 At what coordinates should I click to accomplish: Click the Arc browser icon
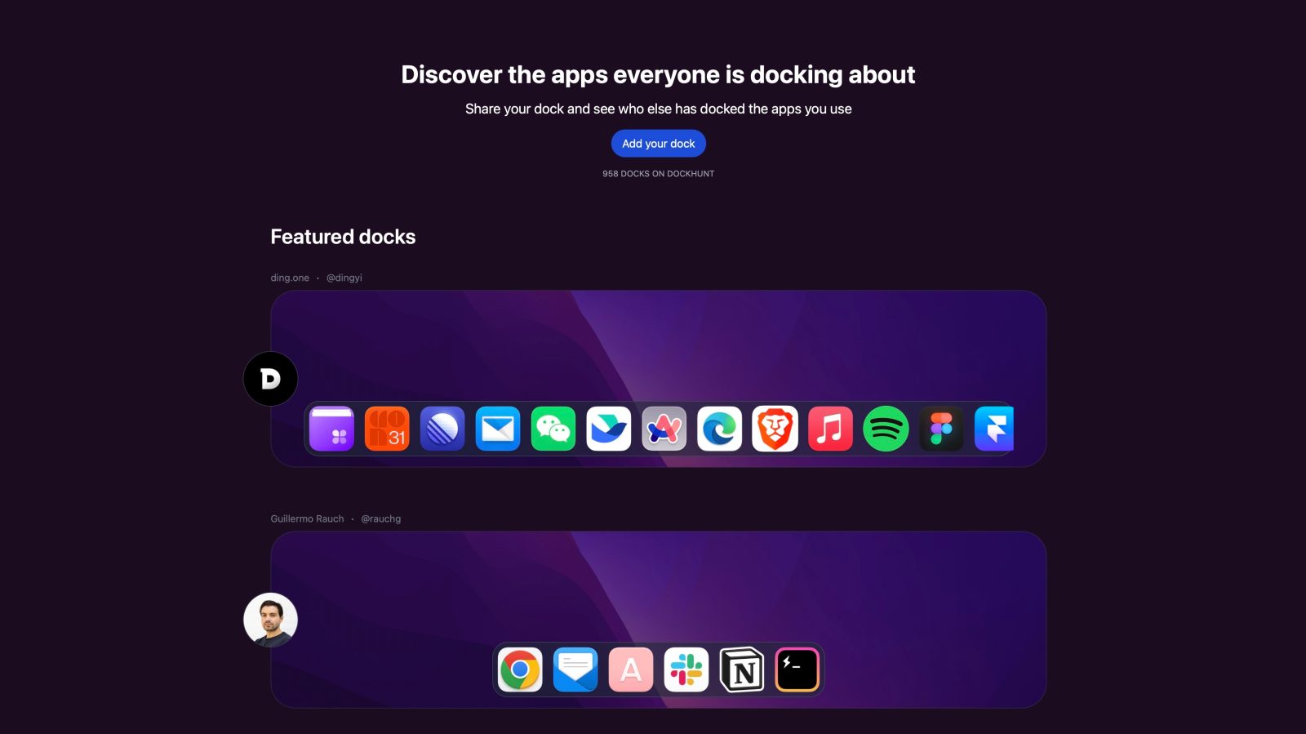(664, 429)
